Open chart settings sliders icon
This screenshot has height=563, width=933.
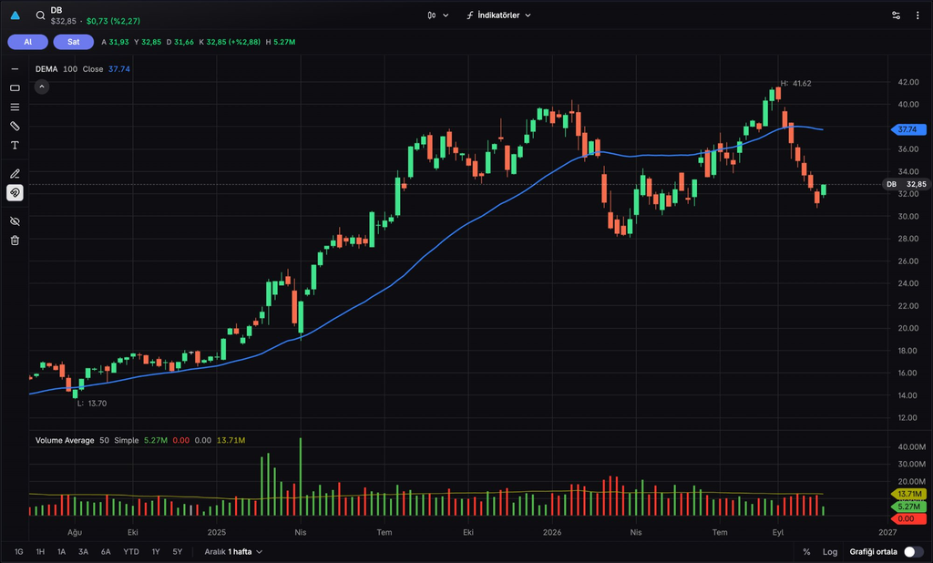coord(897,15)
